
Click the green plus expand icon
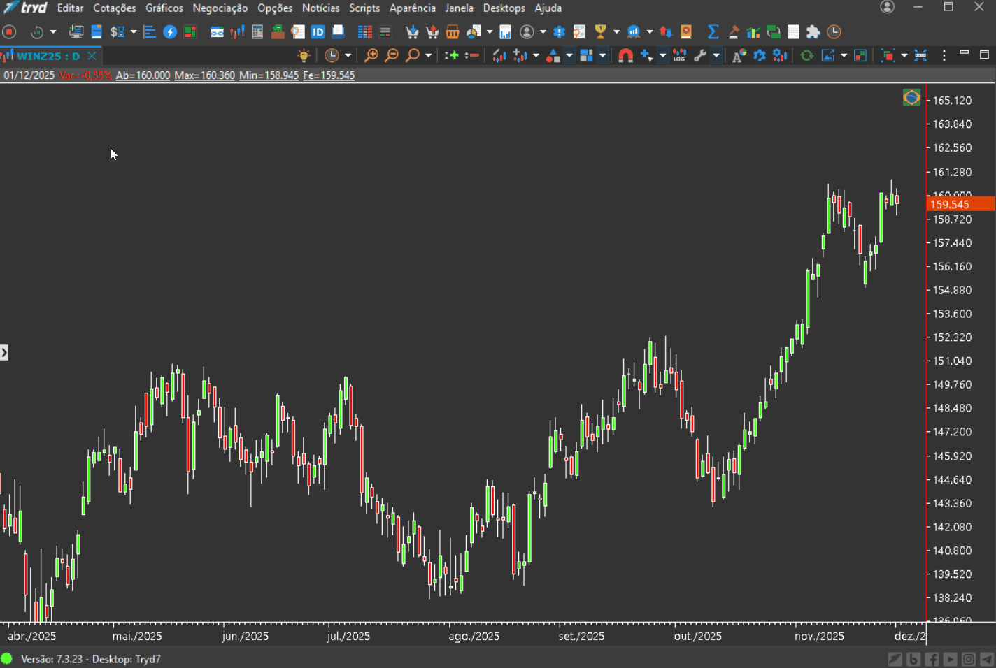pos(452,55)
